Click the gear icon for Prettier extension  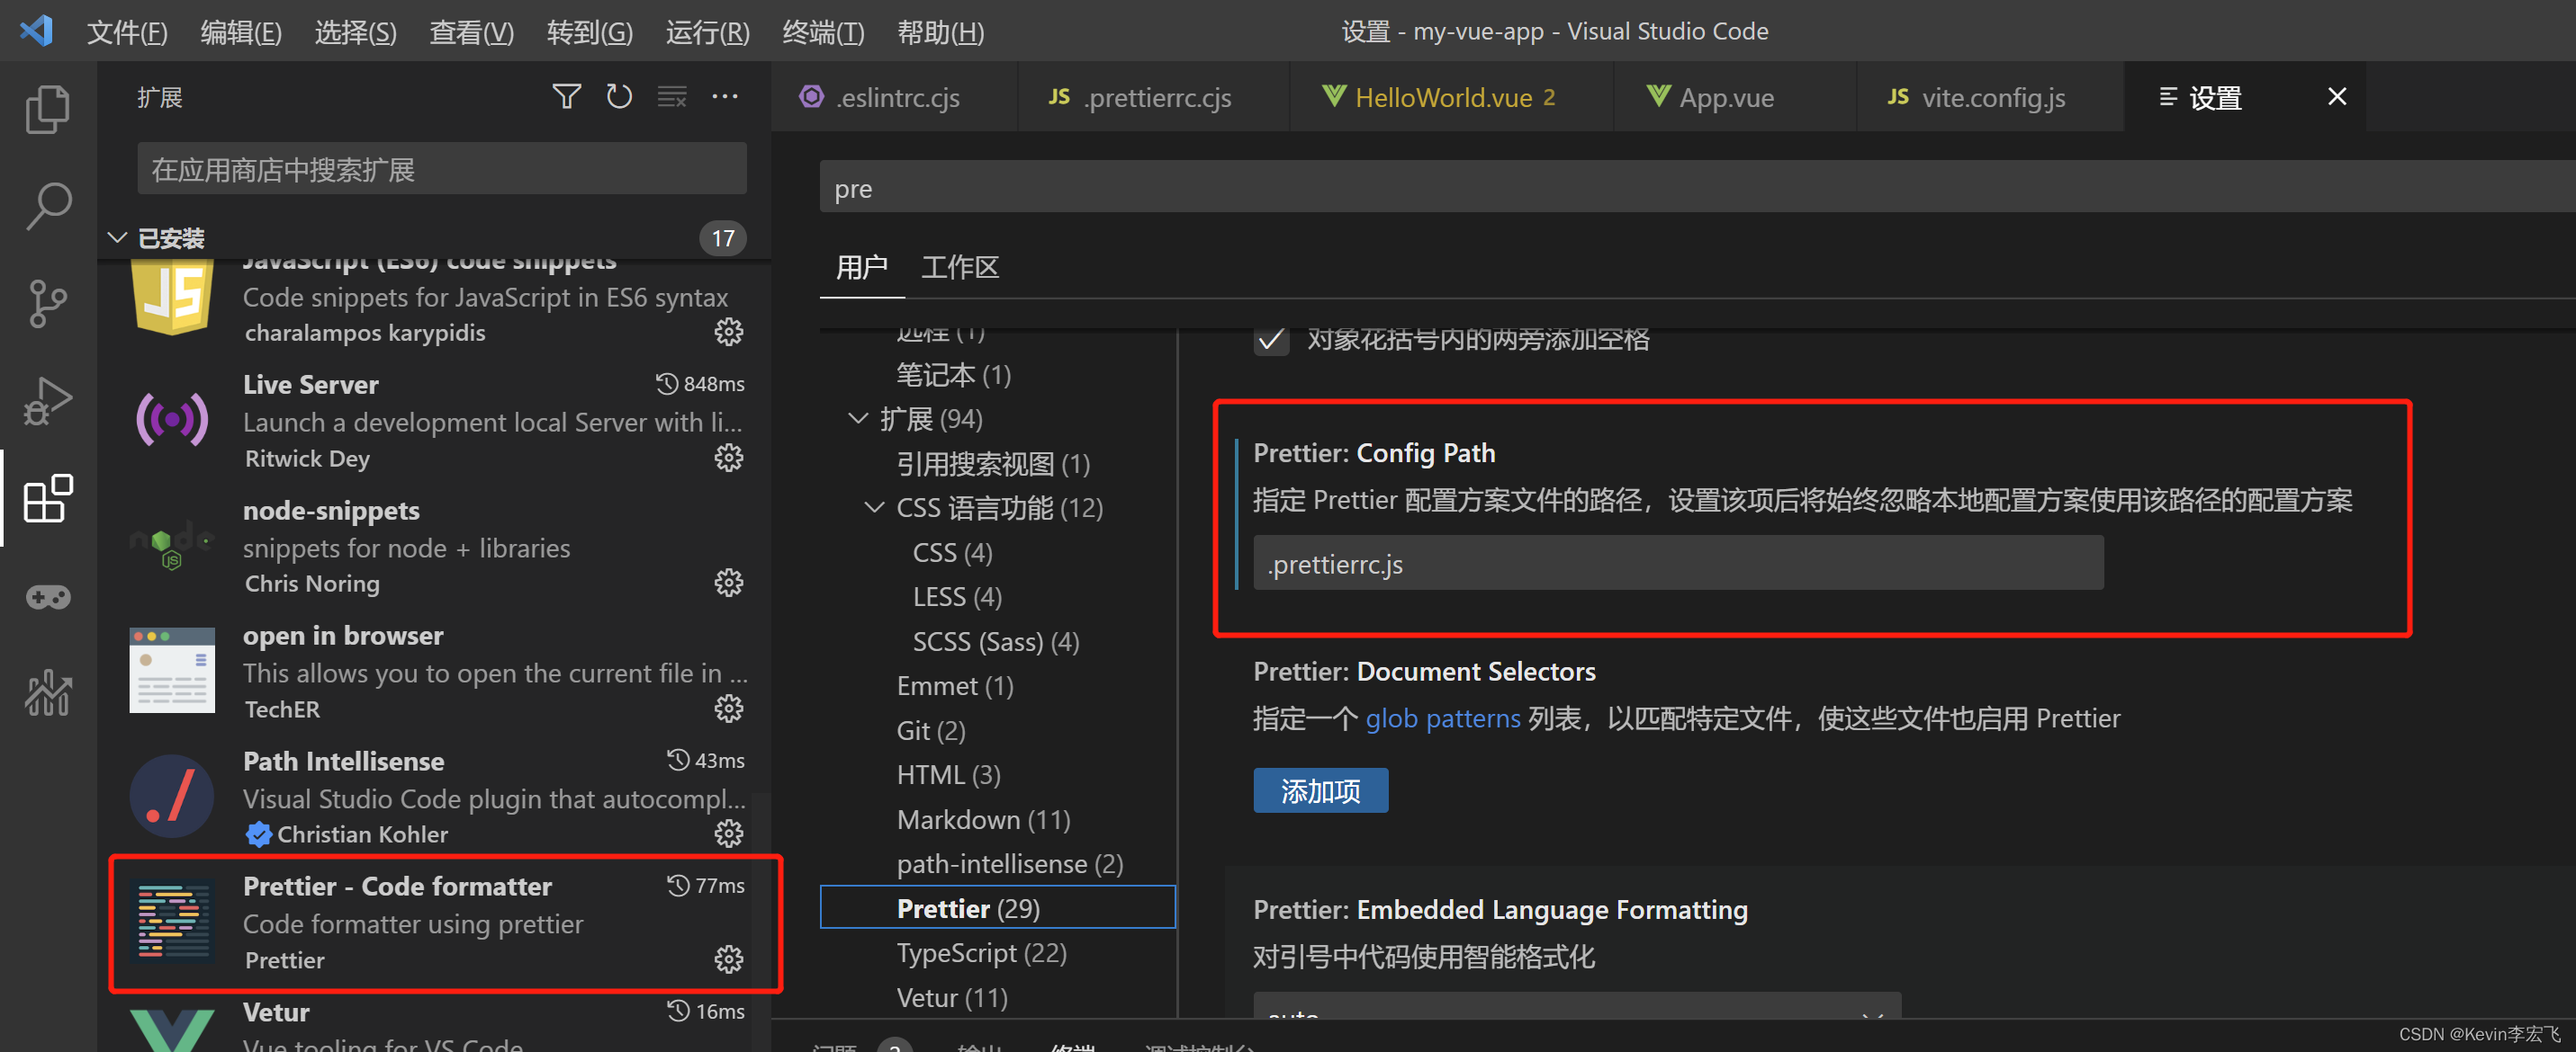point(728,959)
